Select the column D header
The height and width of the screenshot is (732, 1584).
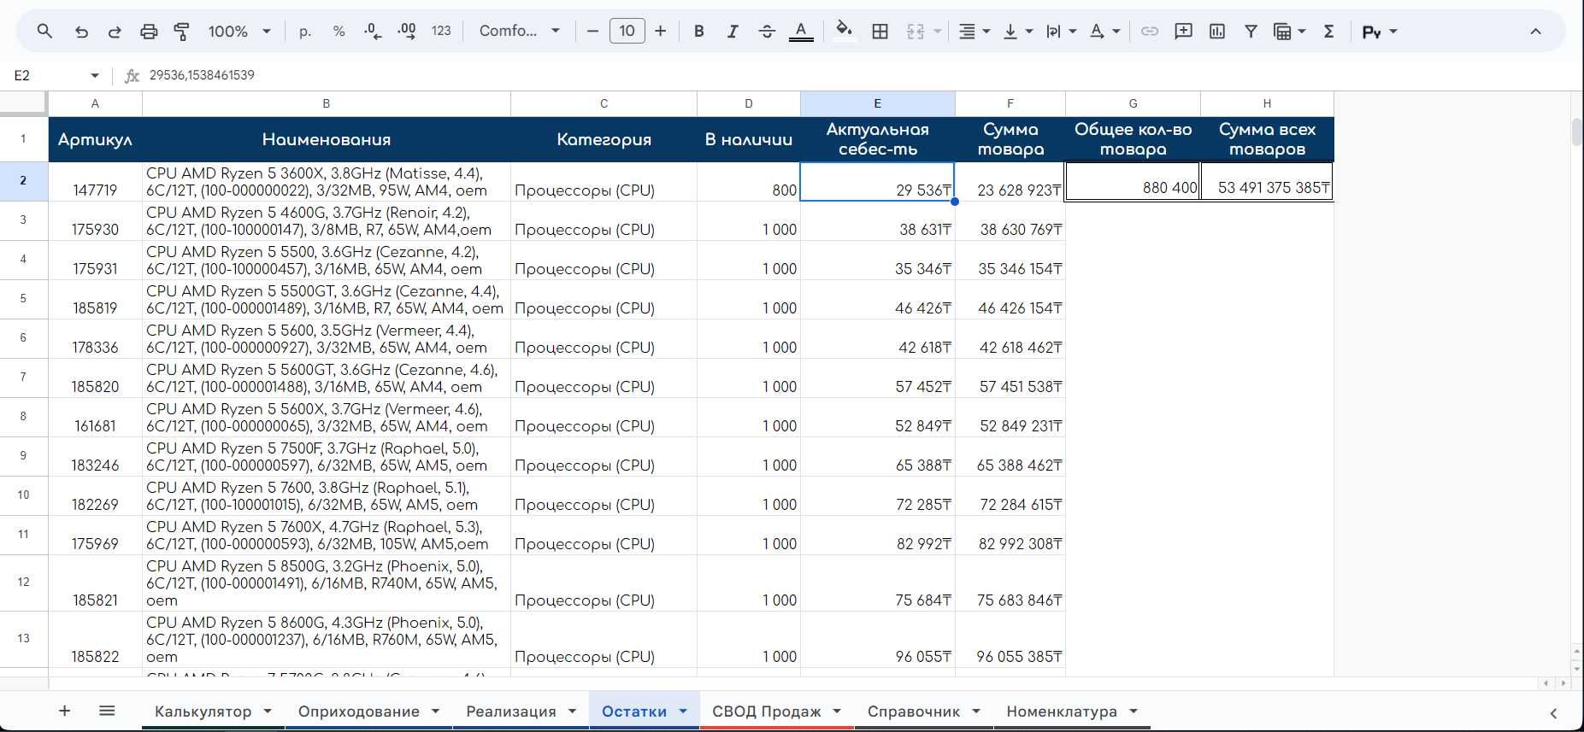748,103
